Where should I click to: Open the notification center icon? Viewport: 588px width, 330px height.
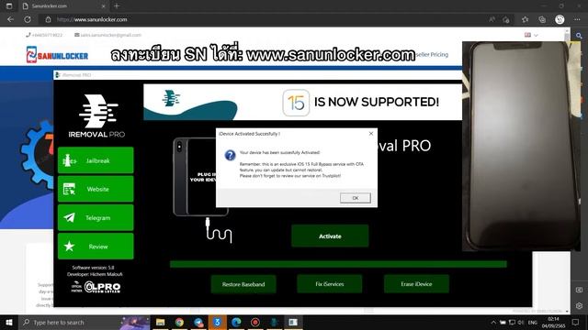click(x=576, y=322)
